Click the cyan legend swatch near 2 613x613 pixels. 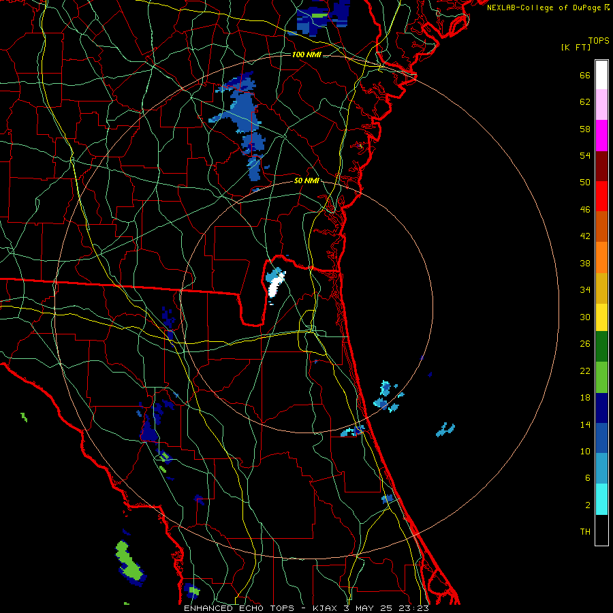click(601, 499)
